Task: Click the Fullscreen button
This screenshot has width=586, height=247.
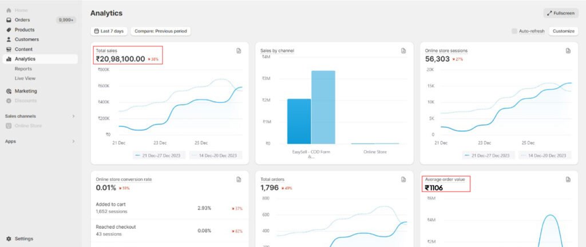Action: click(561, 13)
